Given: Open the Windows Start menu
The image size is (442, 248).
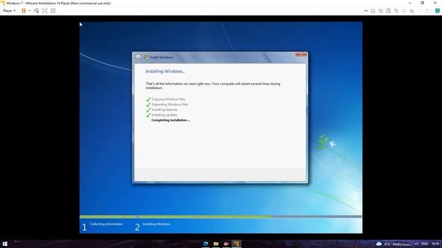Looking at the screenshot, I should click(x=5, y=244).
